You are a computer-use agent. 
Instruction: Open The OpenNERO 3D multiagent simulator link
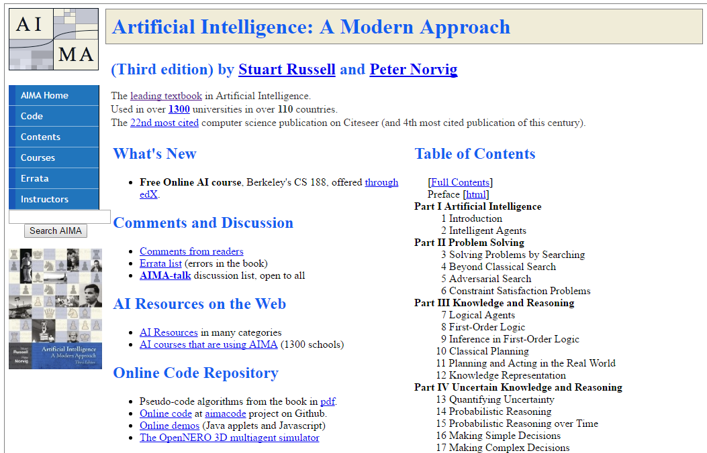229,438
